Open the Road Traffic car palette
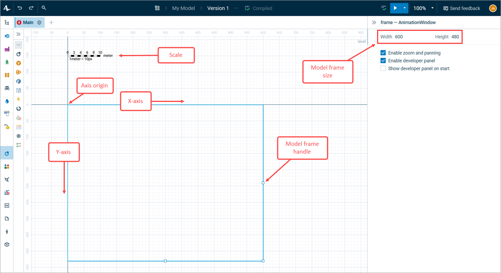This screenshot has height=273, width=501. coord(7,88)
